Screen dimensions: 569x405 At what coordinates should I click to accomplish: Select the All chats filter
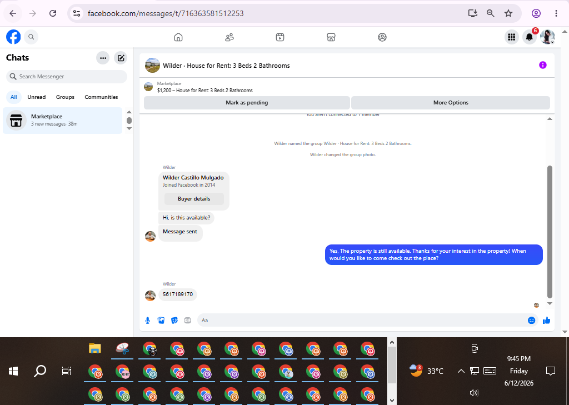pyautogui.click(x=14, y=97)
